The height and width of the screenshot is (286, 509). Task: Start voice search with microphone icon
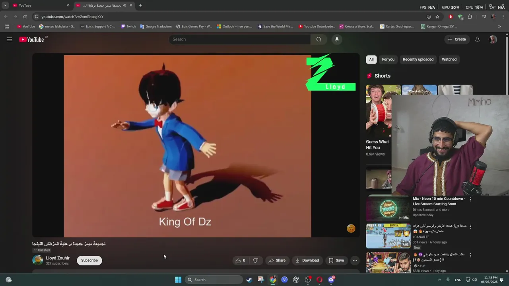tap(337, 39)
